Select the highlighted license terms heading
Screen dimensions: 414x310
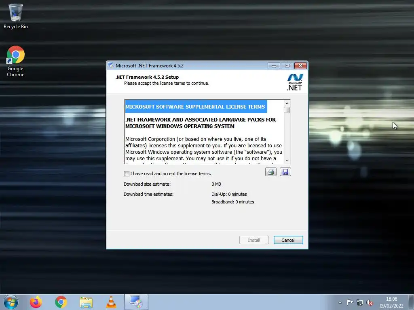(x=195, y=107)
